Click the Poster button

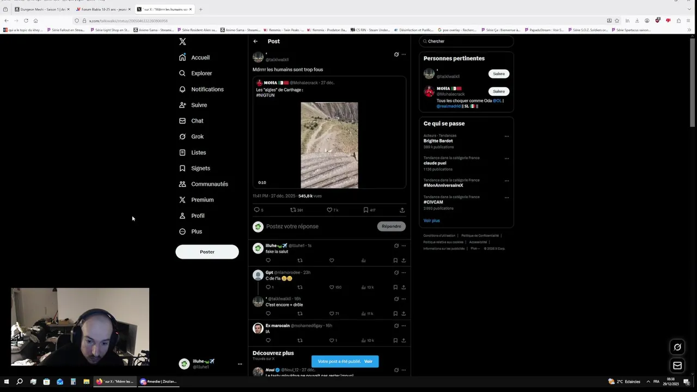[207, 252]
